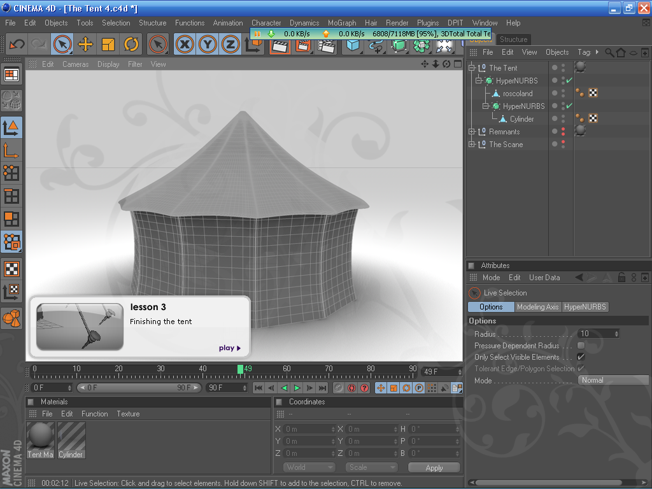This screenshot has width=652, height=489.
Task: Expand The Scane object tree
Action: (472, 145)
